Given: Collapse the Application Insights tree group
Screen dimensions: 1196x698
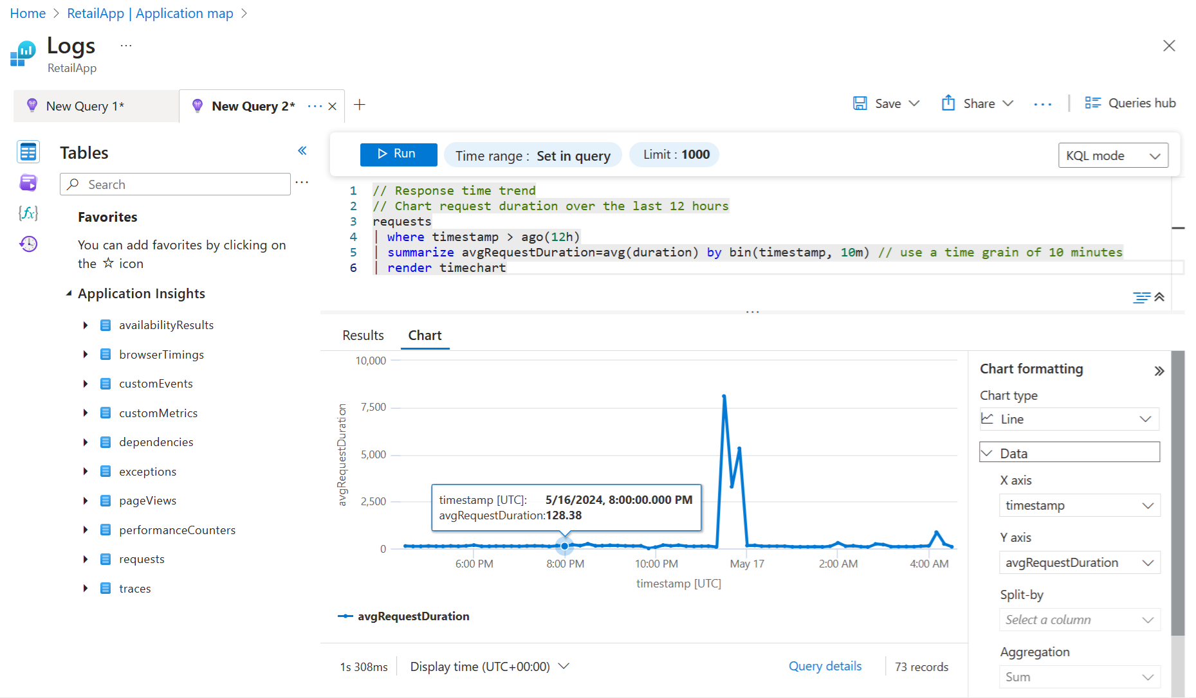Looking at the screenshot, I should [x=69, y=294].
